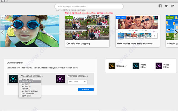The height and width of the screenshot is (111, 178).
Task: Go to previous carousel slide arrow
Action: click(x=2, y=32)
